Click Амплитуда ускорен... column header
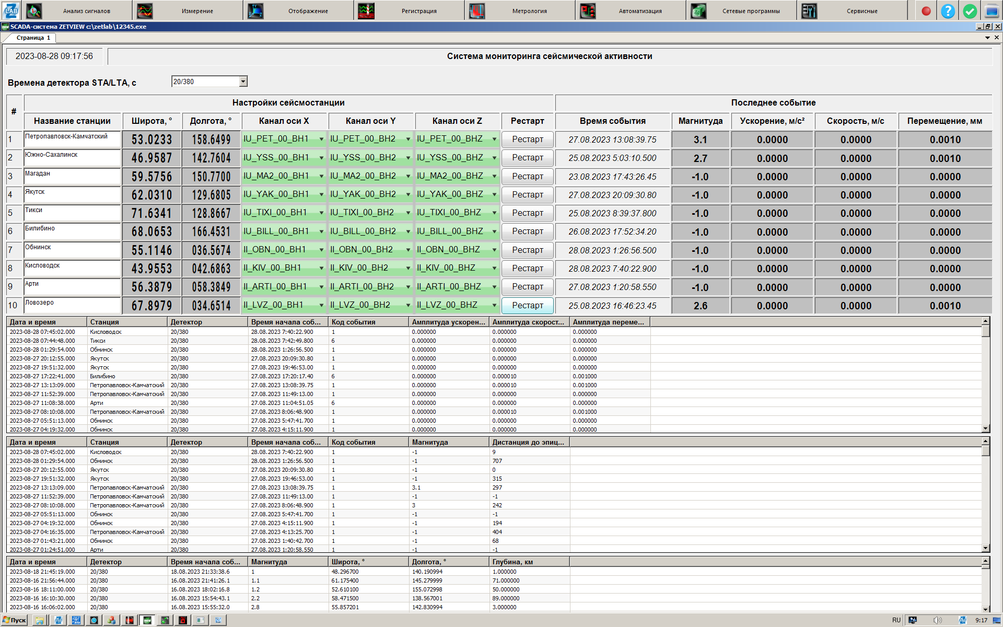 [449, 322]
